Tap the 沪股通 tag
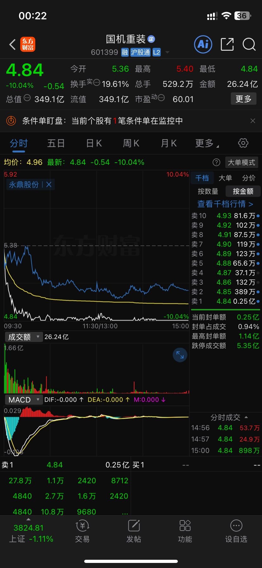The height and width of the screenshot is (568, 262). pyautogui.click(x=140, y=52)
